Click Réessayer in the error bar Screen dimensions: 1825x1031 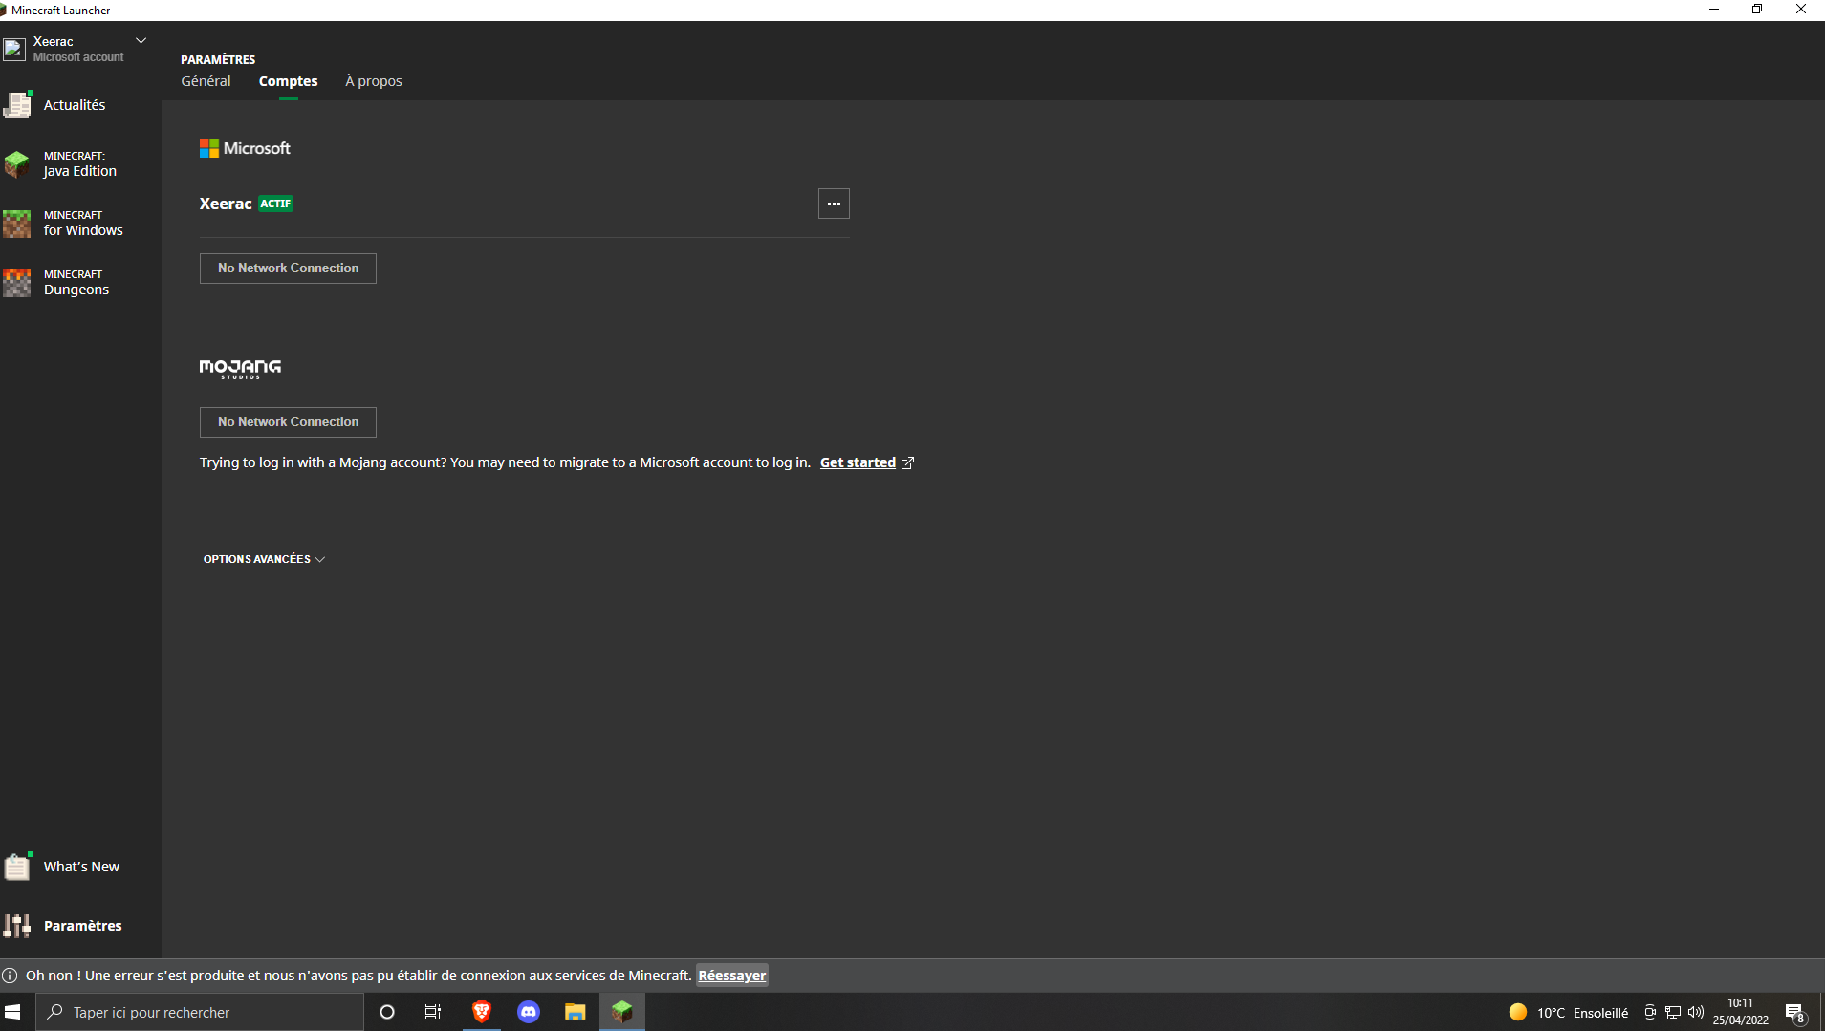731,976
